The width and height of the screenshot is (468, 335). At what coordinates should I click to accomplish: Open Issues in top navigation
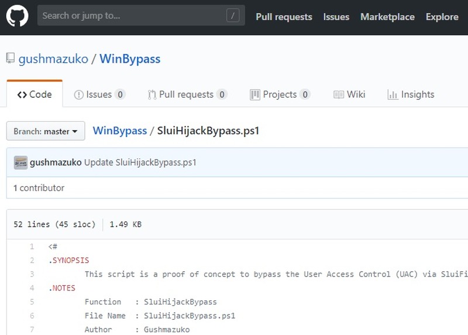pos(336,17)
